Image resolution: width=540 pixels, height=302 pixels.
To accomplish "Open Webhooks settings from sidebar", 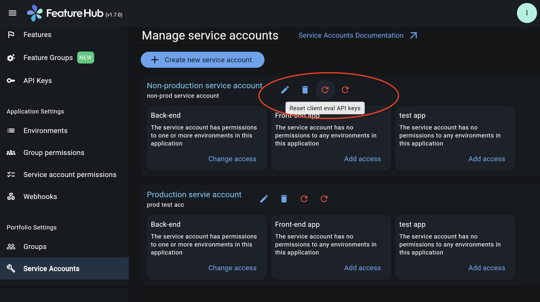I will pos(40,196).
